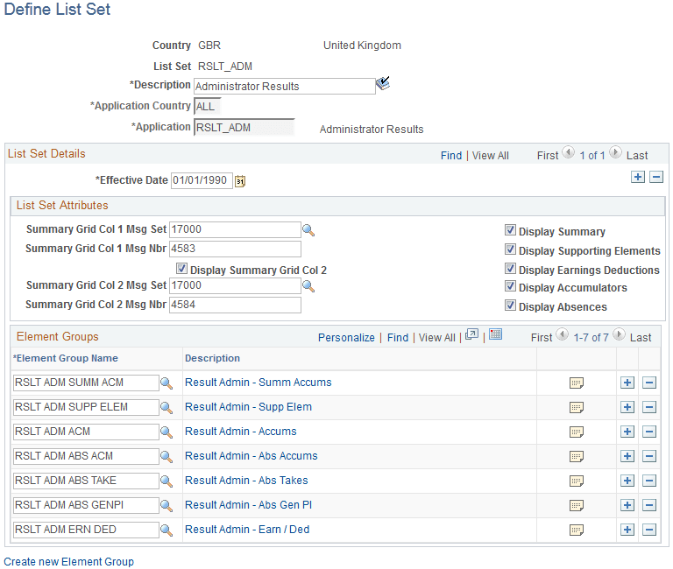Open lookup for RSLT ADM ERN DED

(166, 530)
